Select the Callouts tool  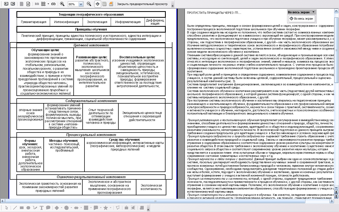48,208
